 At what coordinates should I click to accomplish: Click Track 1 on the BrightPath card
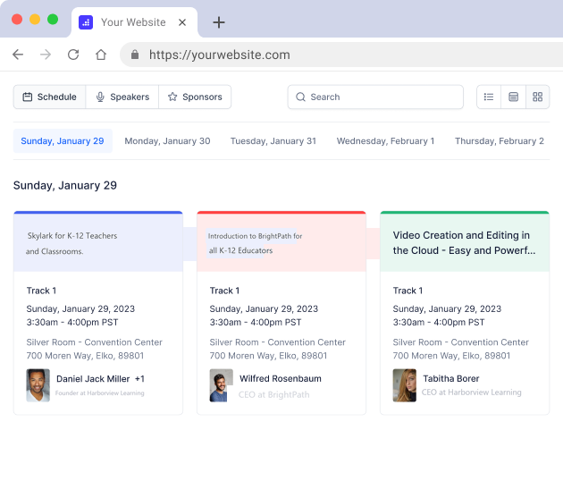224,291
